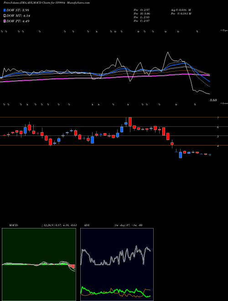Click the Pre O: 2.97 value
228x301 pixels.
pos(142,10)
